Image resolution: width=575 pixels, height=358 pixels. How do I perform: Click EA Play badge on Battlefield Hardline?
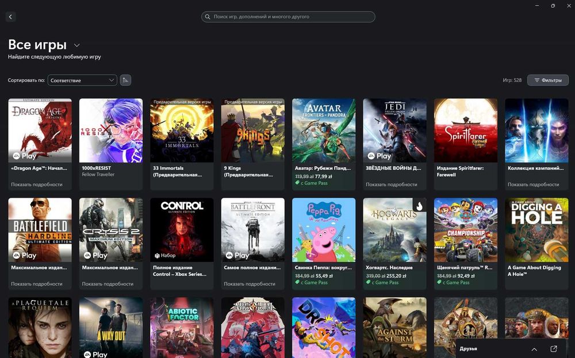(x=24, y=255)
